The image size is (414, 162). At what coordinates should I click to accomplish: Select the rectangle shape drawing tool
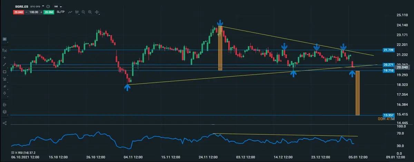[4, 72]
